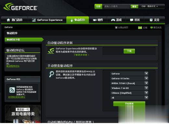Click the GeForce RSS panel heading
The height and width of the screenshot is (124, 169).
(13, 79)
